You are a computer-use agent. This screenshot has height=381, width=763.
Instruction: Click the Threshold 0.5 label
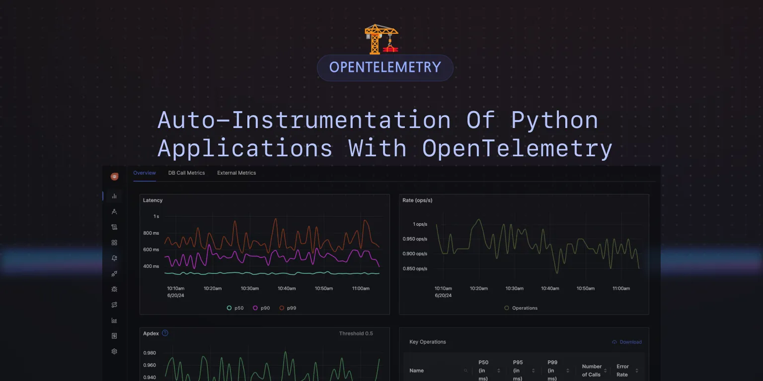356,333
